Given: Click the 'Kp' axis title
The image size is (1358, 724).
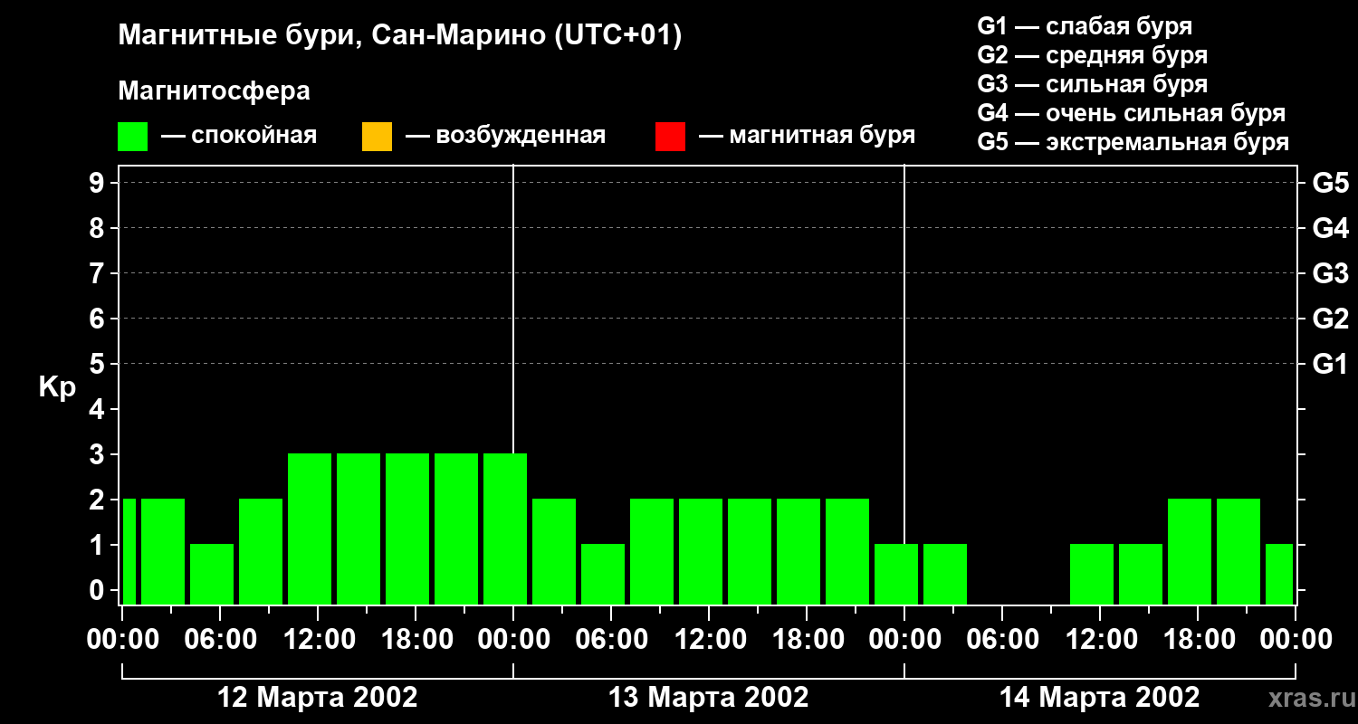Looking at the screenshot, I should click(57, 387).
